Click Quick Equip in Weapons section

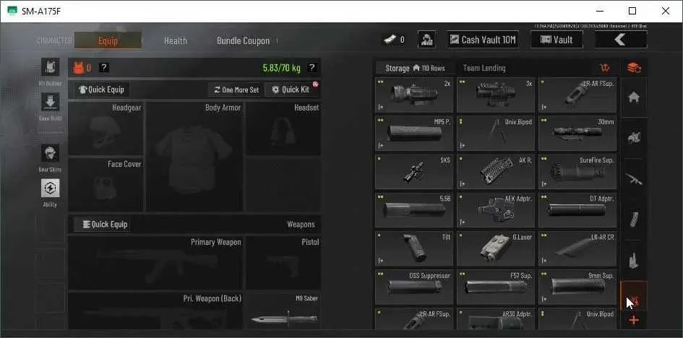102,225
